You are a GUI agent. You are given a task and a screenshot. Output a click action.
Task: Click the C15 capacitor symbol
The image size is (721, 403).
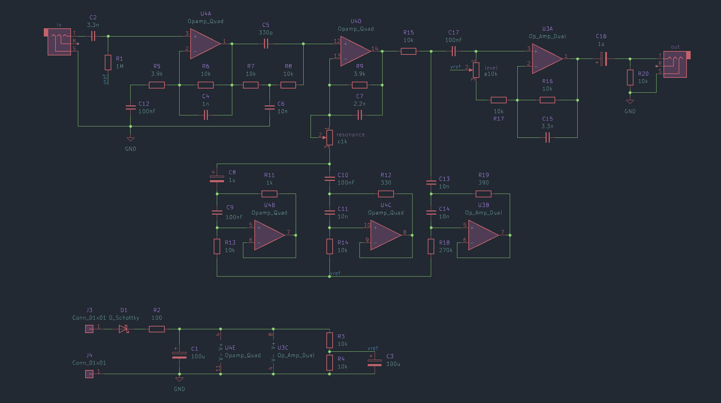[x=547, y=138]
